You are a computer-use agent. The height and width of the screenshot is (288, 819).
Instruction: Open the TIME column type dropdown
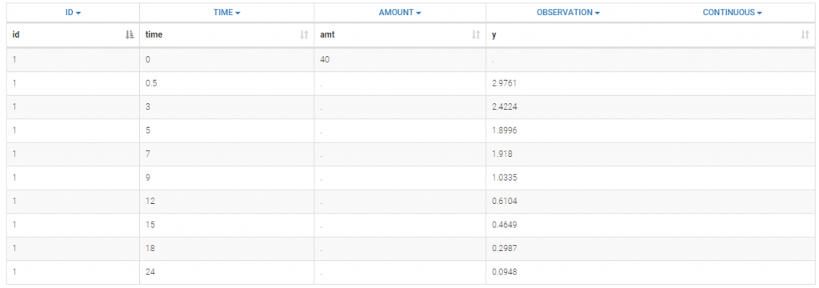(x=226, y=13)
